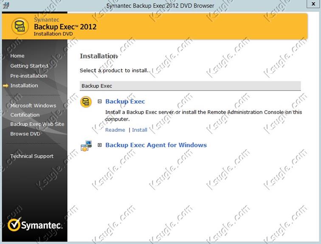The width and height of the screenshot is (321, 244).
Task: Click the Backup Exec product icon in list
Action: (x=86, y=102)
